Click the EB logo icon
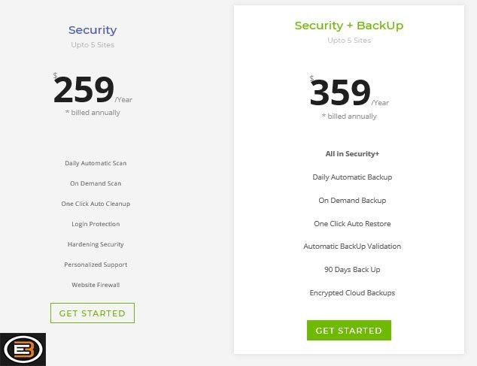The height and width of the screenshot is (366, 477). click(x=23, y=349)
